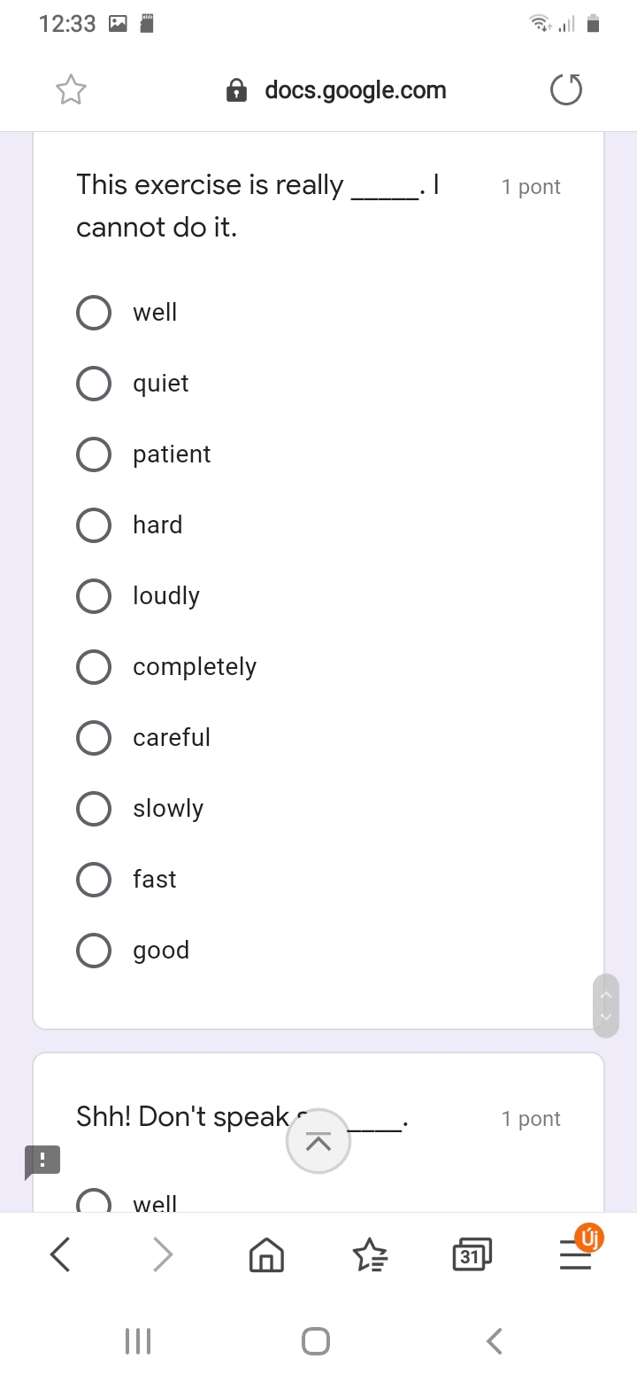Open the bookmarks list icon

[x=370, y=1254]
